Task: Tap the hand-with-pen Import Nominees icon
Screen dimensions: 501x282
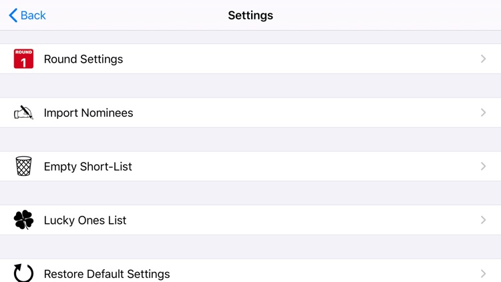Action: 23,112
